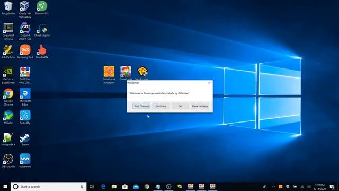Select the Google Chrome desktop icon
Image resolution: width=339 pixels, height=191 pixels.
pyautogui.click(x=8, y=97)
